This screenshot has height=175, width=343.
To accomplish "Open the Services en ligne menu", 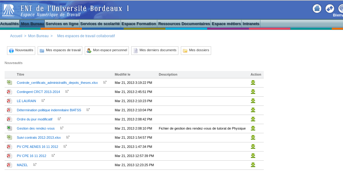I will coord(62,24).
